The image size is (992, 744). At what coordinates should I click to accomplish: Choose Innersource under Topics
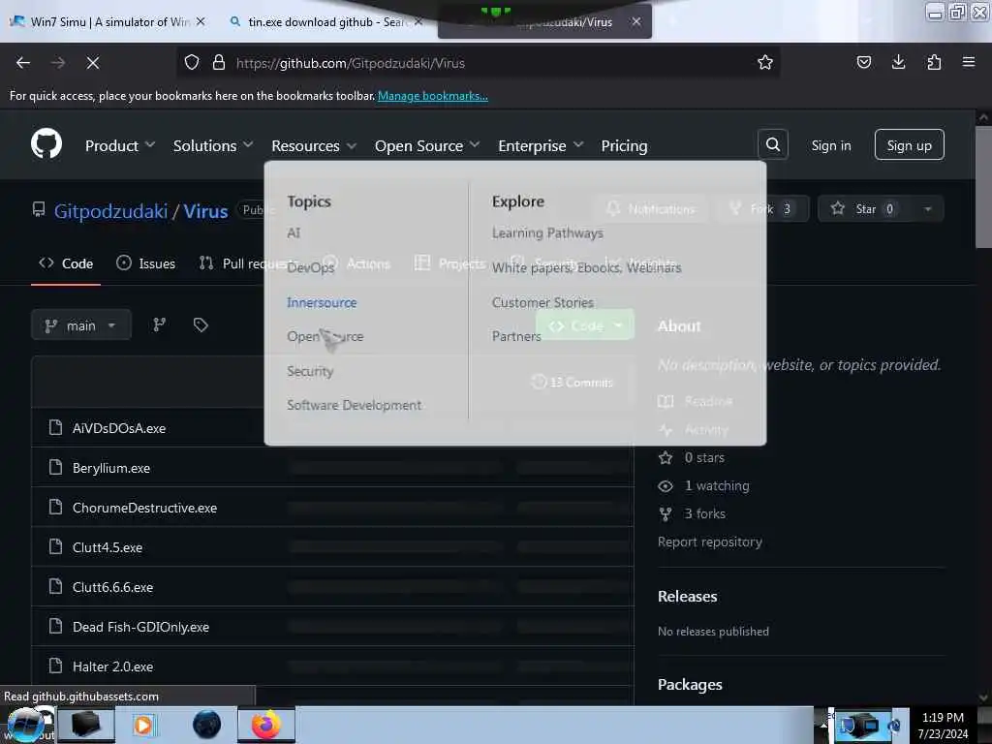tap(322, 302)
